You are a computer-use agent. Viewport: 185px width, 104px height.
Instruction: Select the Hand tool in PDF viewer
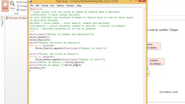point(5,6)
